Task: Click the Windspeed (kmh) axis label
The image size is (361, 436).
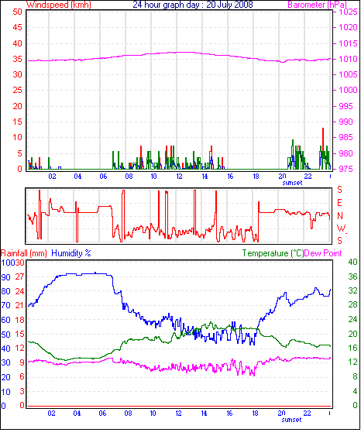Action: 59,5
